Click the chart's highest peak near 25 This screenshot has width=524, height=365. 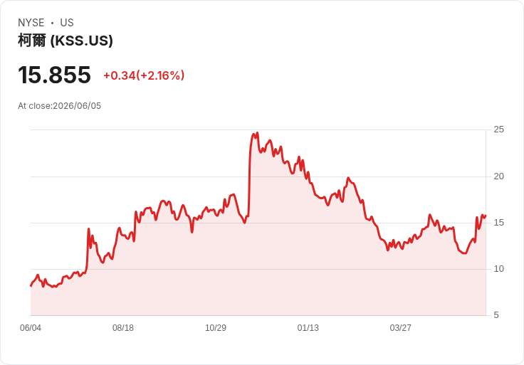tap(257, 133)
